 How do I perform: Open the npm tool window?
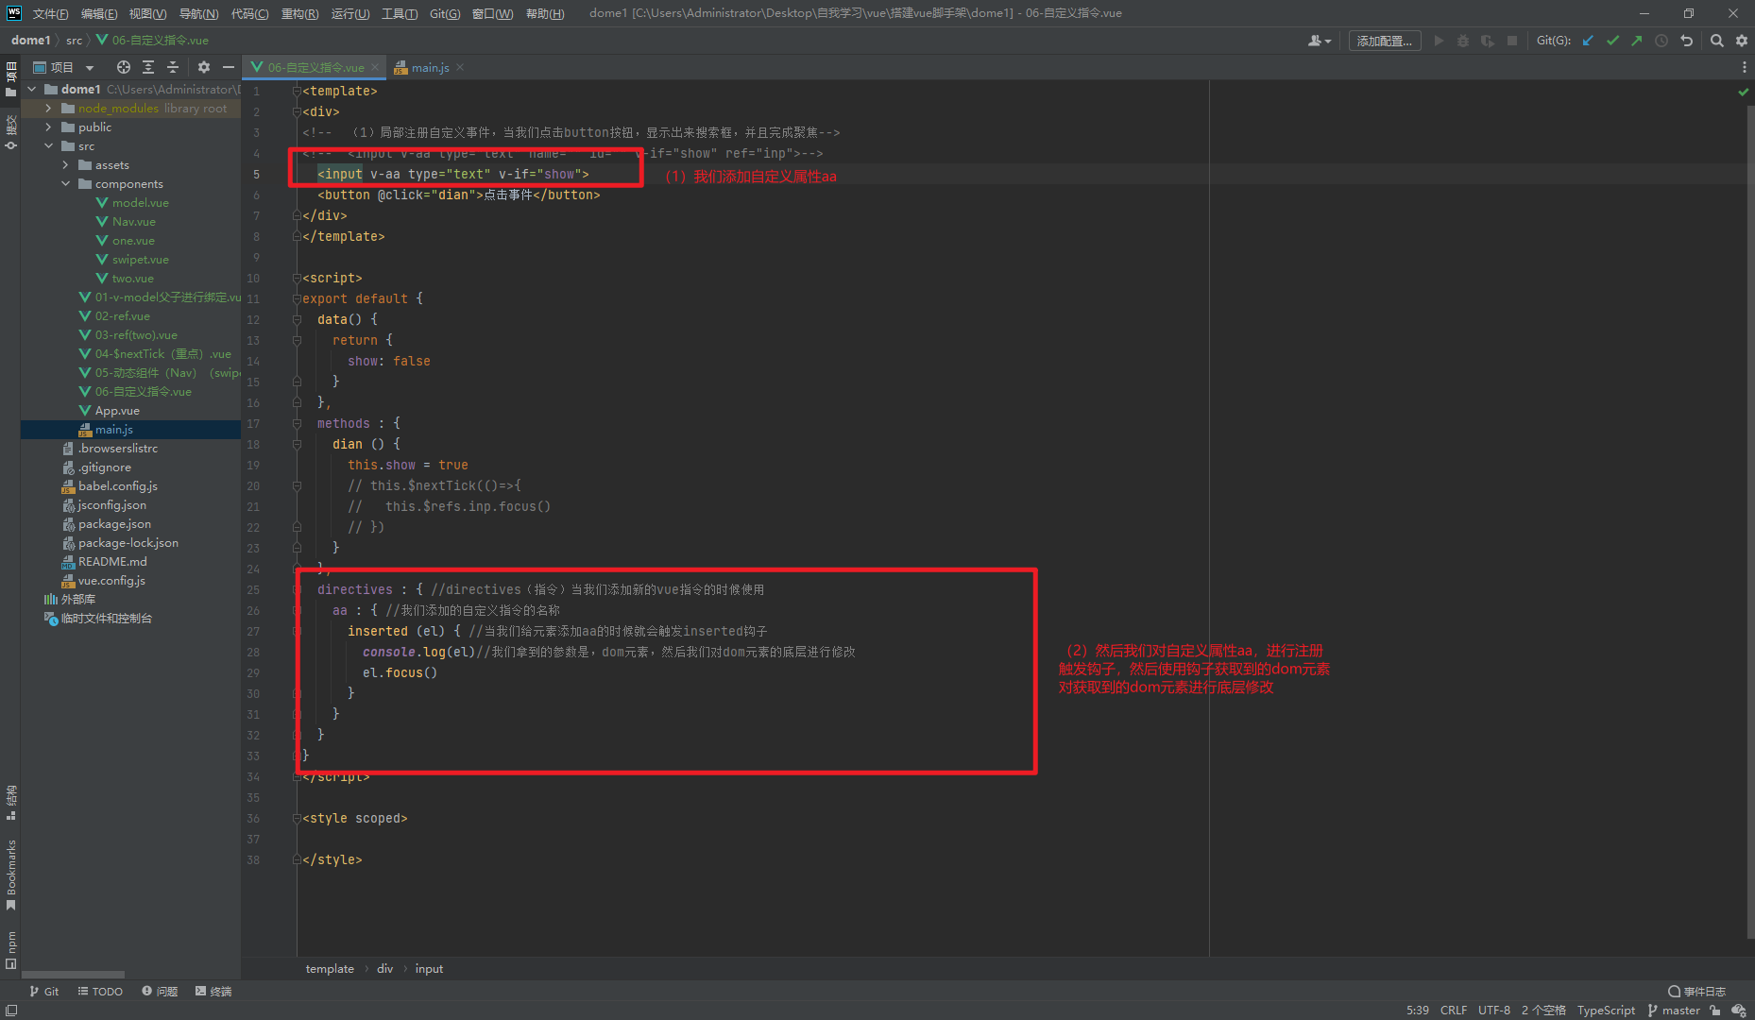(x=11, y=949)
